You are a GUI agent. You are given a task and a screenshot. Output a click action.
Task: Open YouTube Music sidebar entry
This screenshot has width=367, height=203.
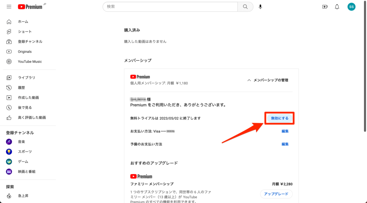pos(29,61)
